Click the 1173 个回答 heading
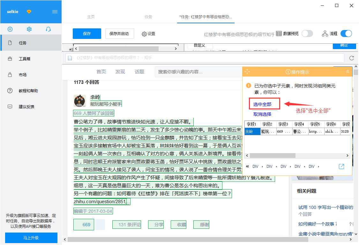The width and height of the screenshot is (359, 245). (86, 82)
